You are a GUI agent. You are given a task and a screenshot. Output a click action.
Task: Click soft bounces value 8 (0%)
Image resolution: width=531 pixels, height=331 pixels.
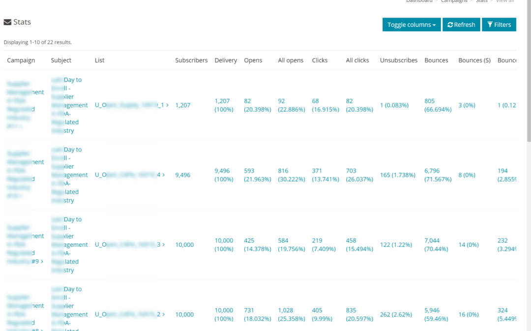(x=467, y=175)
